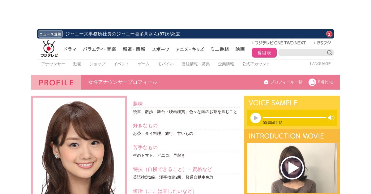Open the イベント link

(x=122, y=64)
